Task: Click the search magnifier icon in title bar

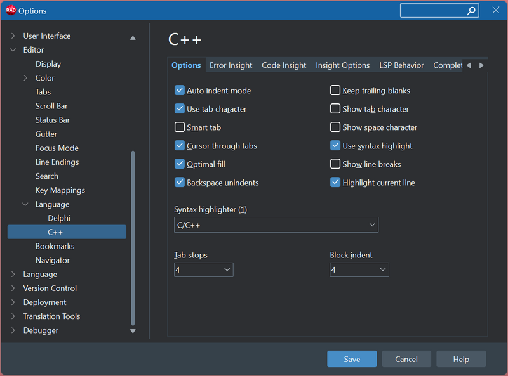Action: coord(471,11)
